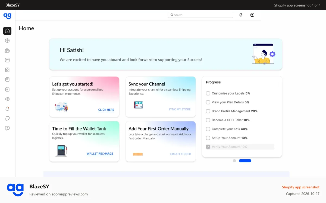Screen dimensions: 326x203
Task: Click the Time to Fill the Wallet Tank heading
Action: (x=79, y=129)
